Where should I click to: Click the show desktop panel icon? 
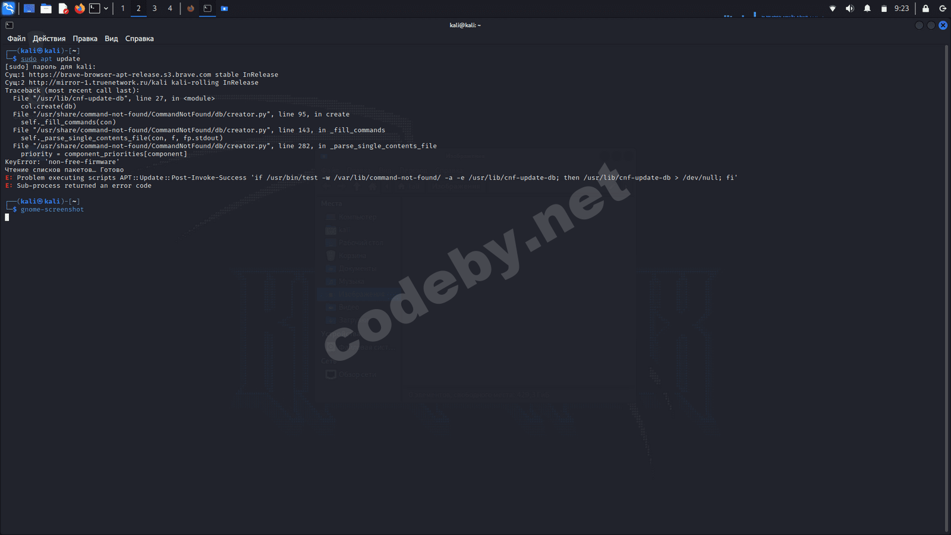pos(29,8)
